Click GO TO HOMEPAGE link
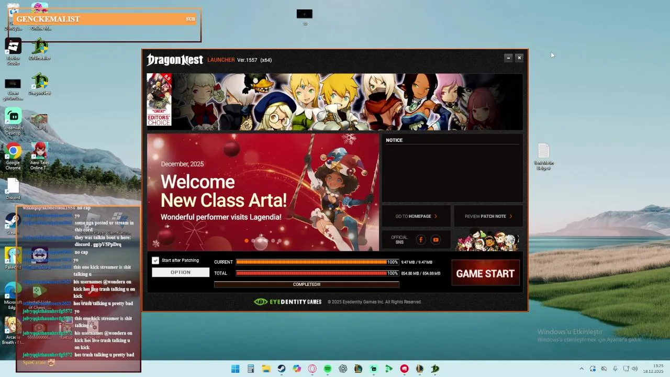670x377 pixels. tap(416, 216)
